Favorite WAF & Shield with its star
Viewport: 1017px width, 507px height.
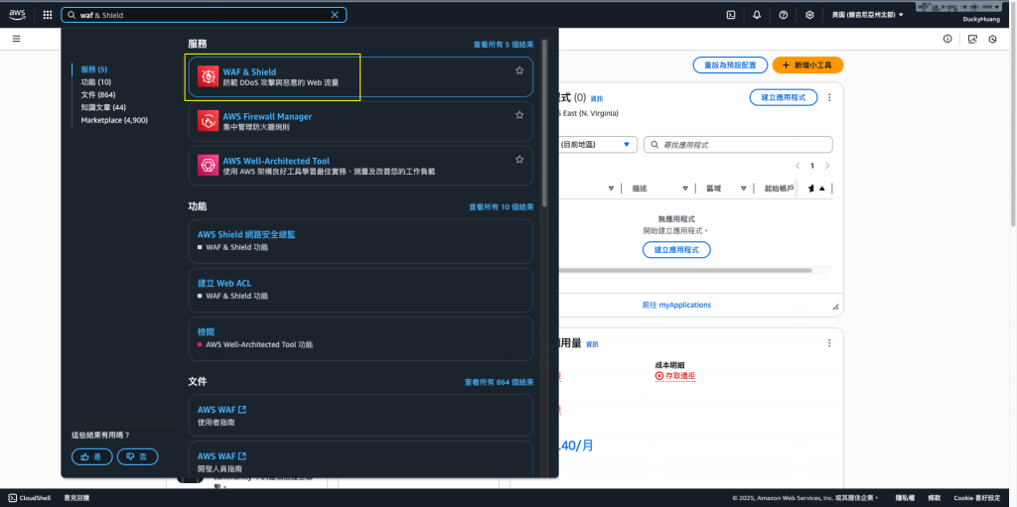pos(519,70)
